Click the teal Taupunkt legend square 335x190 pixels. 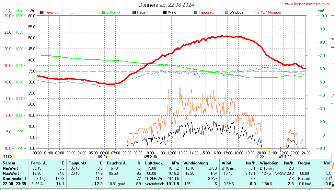(x=196, y=12)
